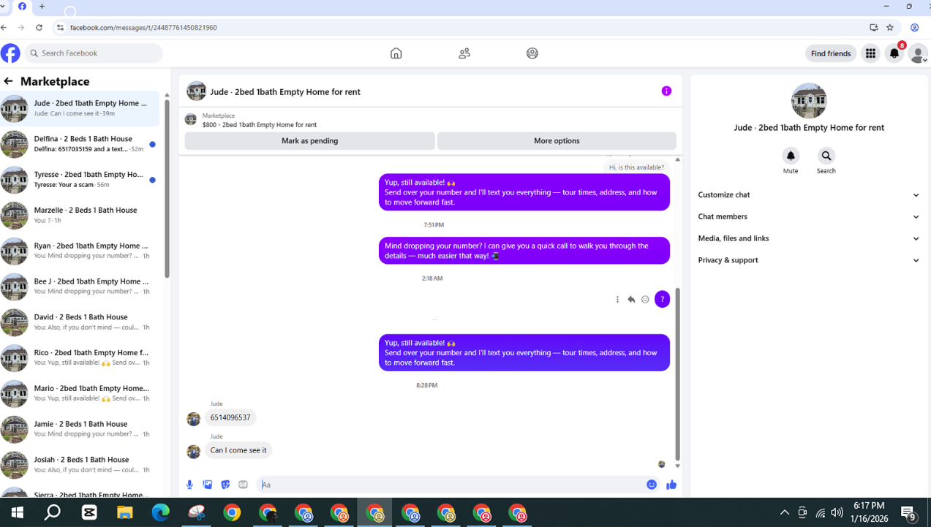Open emoji picker in message box
The image size is (931, 527).
point(652,485)
